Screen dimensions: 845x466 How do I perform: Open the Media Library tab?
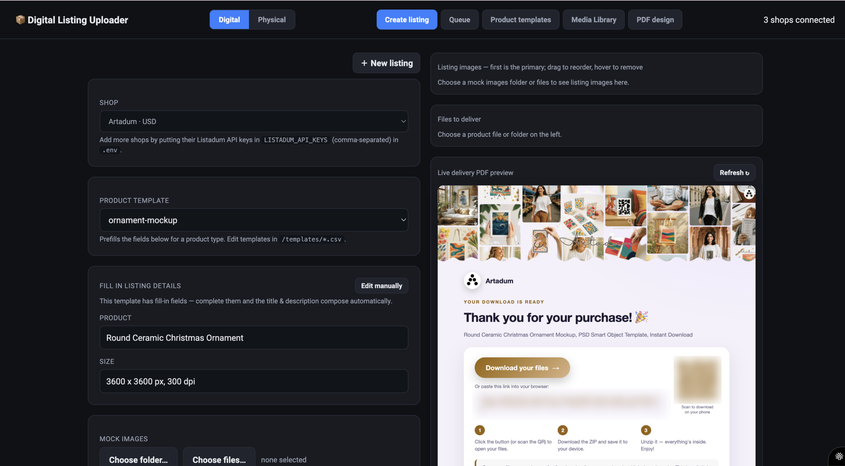click(x=593, y=20)
